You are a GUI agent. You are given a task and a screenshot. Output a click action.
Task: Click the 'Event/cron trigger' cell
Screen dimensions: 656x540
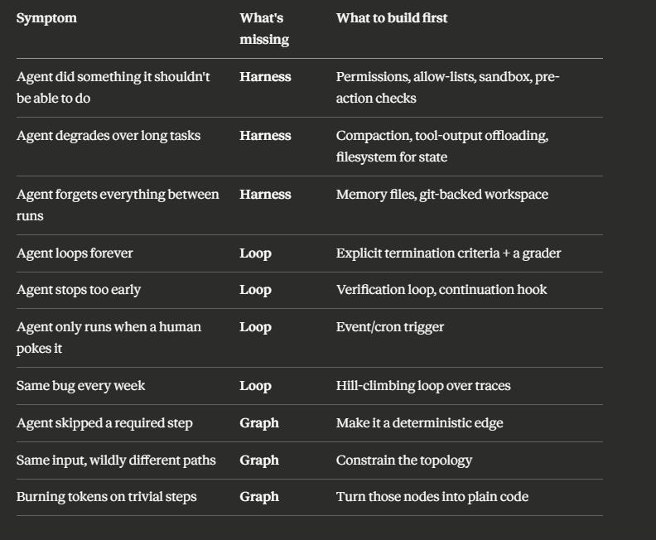click(x=390, y=327)
